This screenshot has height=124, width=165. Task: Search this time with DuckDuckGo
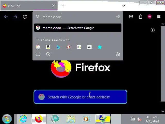point(69,47)
